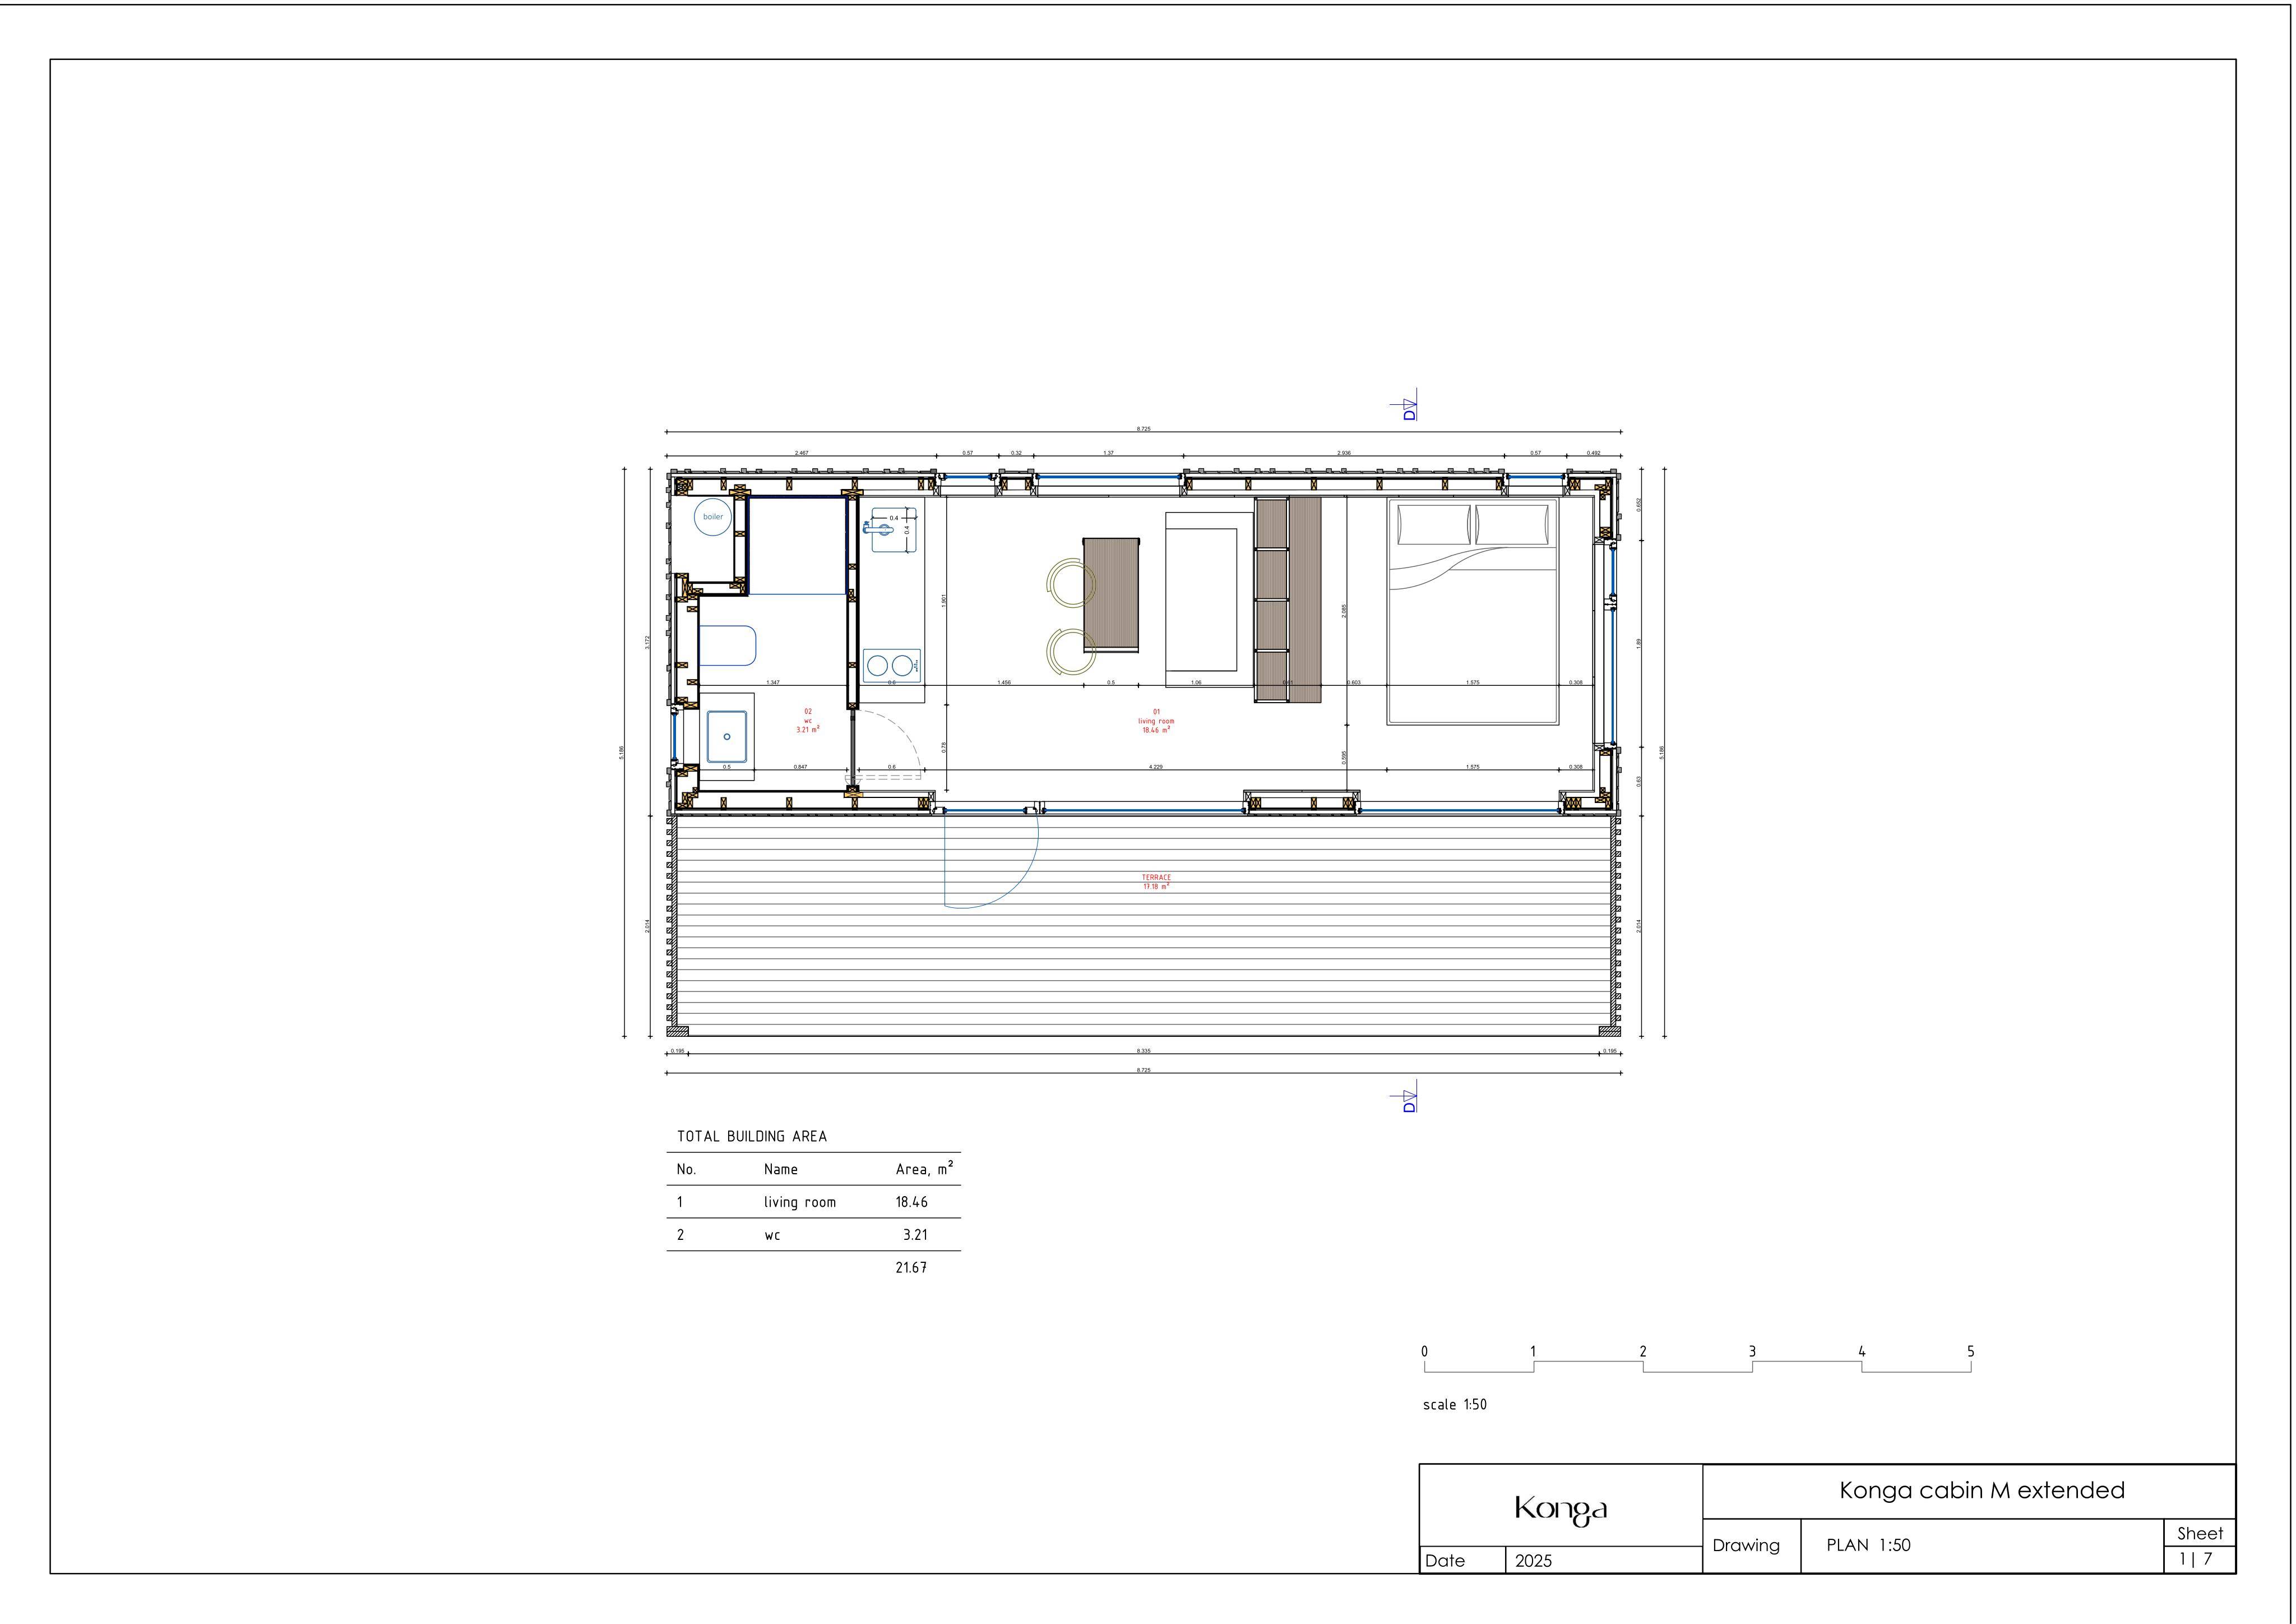Click the '2.467' dimension at the top
The height and width of the screenshot is (1624, 2296).
click(x=802, y=453)
